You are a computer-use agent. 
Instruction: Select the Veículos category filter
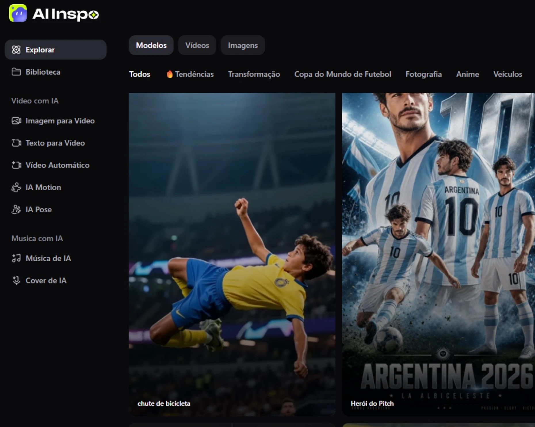pyautogui.click(x=508, y=74)
